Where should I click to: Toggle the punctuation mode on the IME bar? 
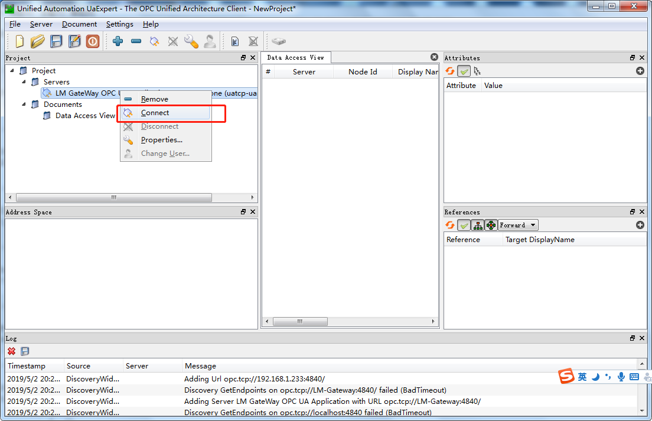pyautogui.click(x=608, y=377)
